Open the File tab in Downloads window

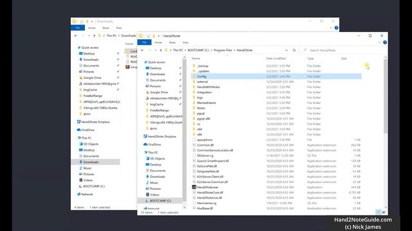(78, 28)
